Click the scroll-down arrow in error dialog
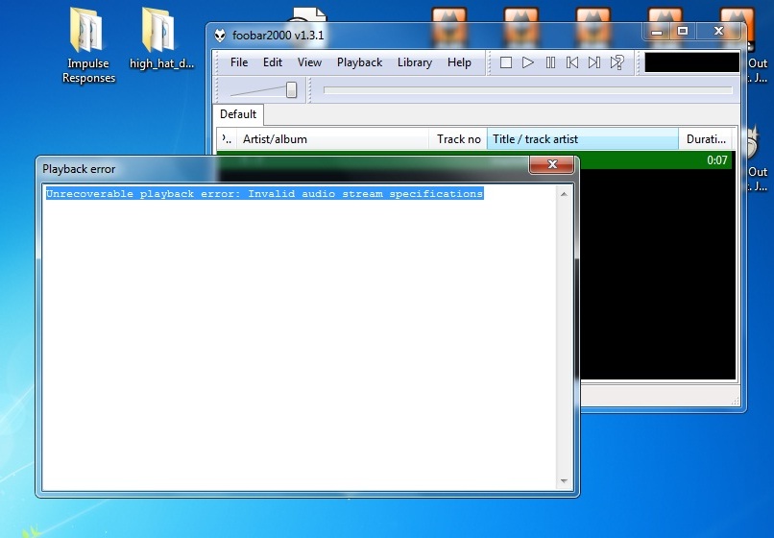This screenshot has width=774, height=538. (x=563, y=481)
